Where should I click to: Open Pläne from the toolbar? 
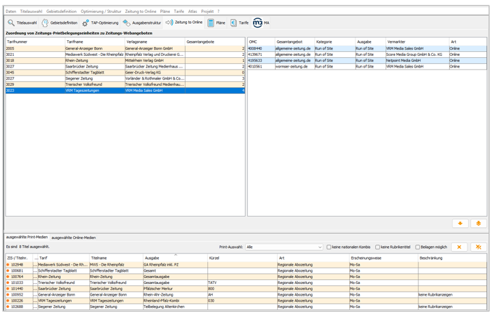pyautogui.click(x=211, y=23)
